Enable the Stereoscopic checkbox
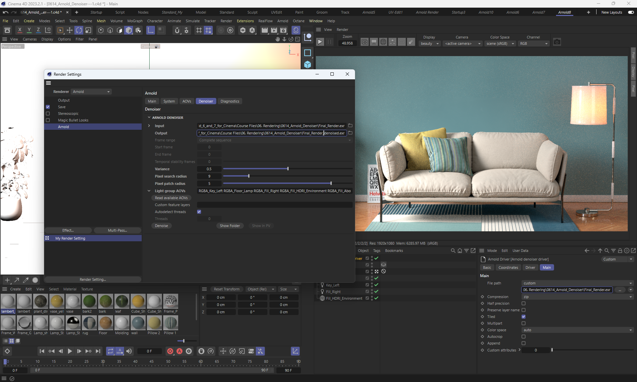 (x=48, y=114)
